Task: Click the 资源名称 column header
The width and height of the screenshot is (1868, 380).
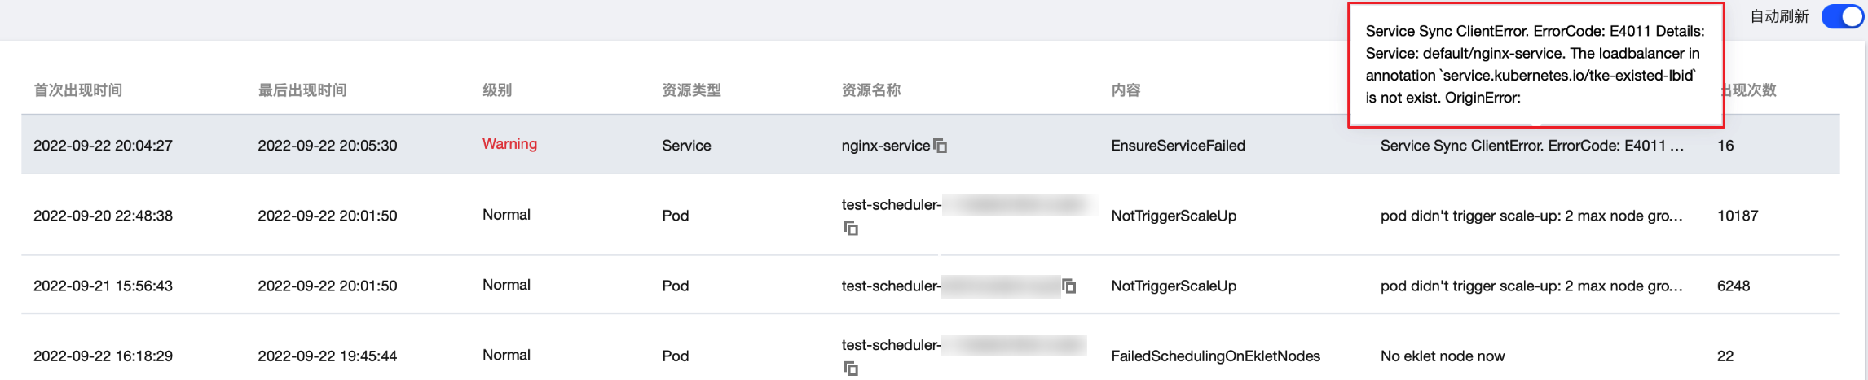Action: coord(871,90)
